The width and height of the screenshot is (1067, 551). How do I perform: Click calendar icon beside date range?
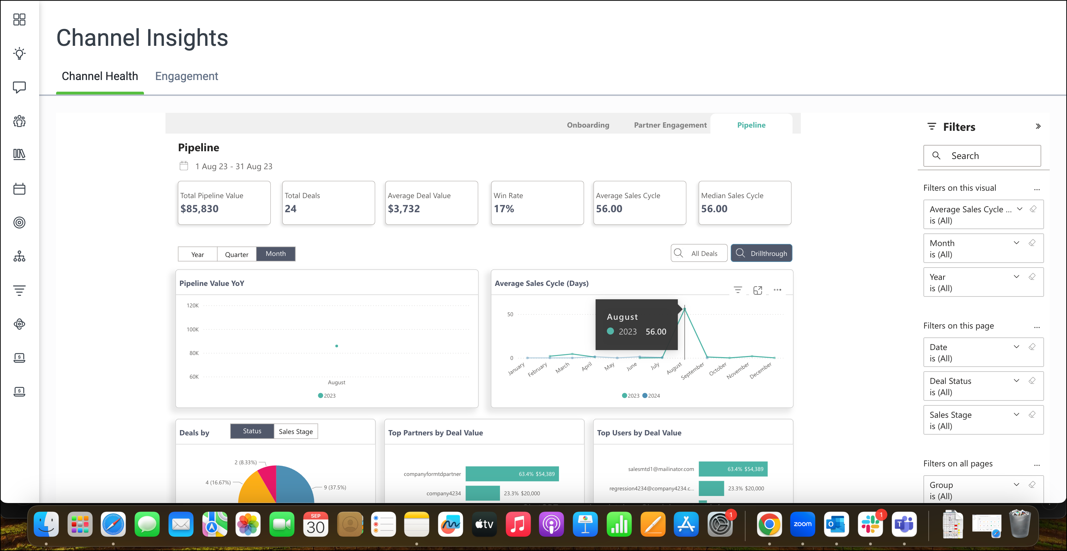183,166
